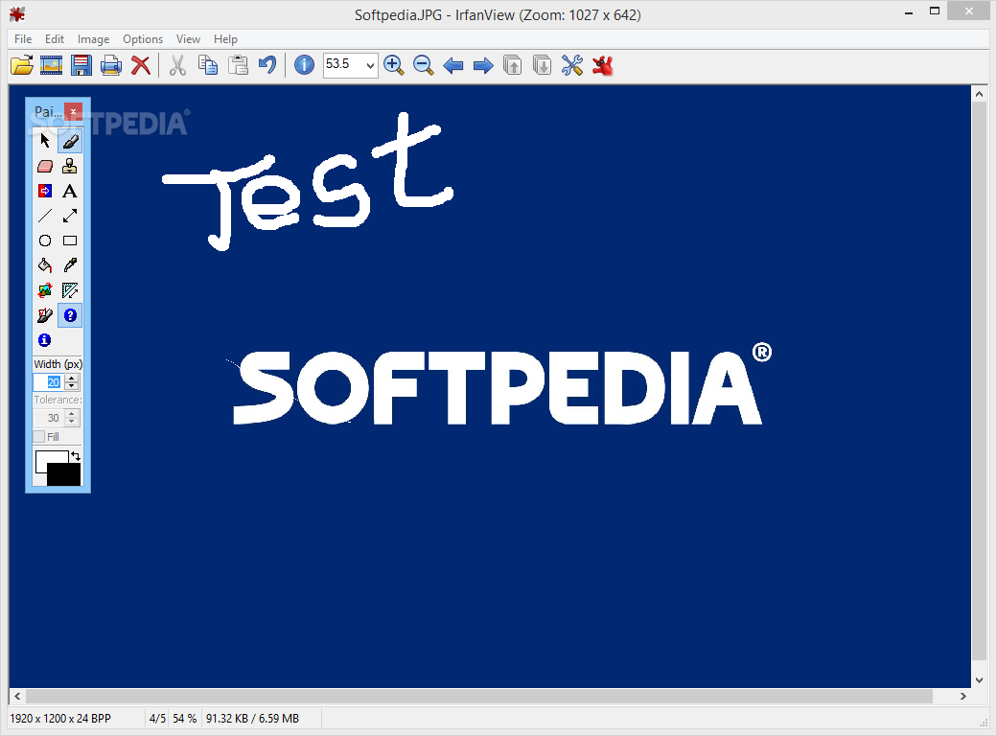
Task: Click the vertical scrollbar up arrow
Action: click(x=979, y=94)
